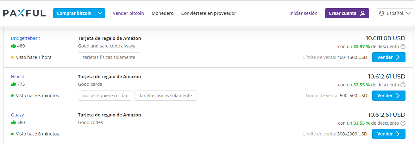
Task: Click Vender on the Quazy offer
Action: (389, 134)
